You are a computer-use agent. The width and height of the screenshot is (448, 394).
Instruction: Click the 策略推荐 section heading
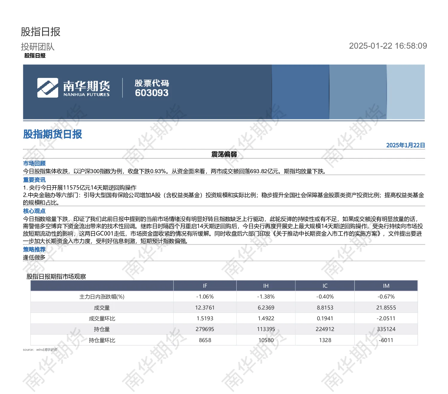pos(34,250)
